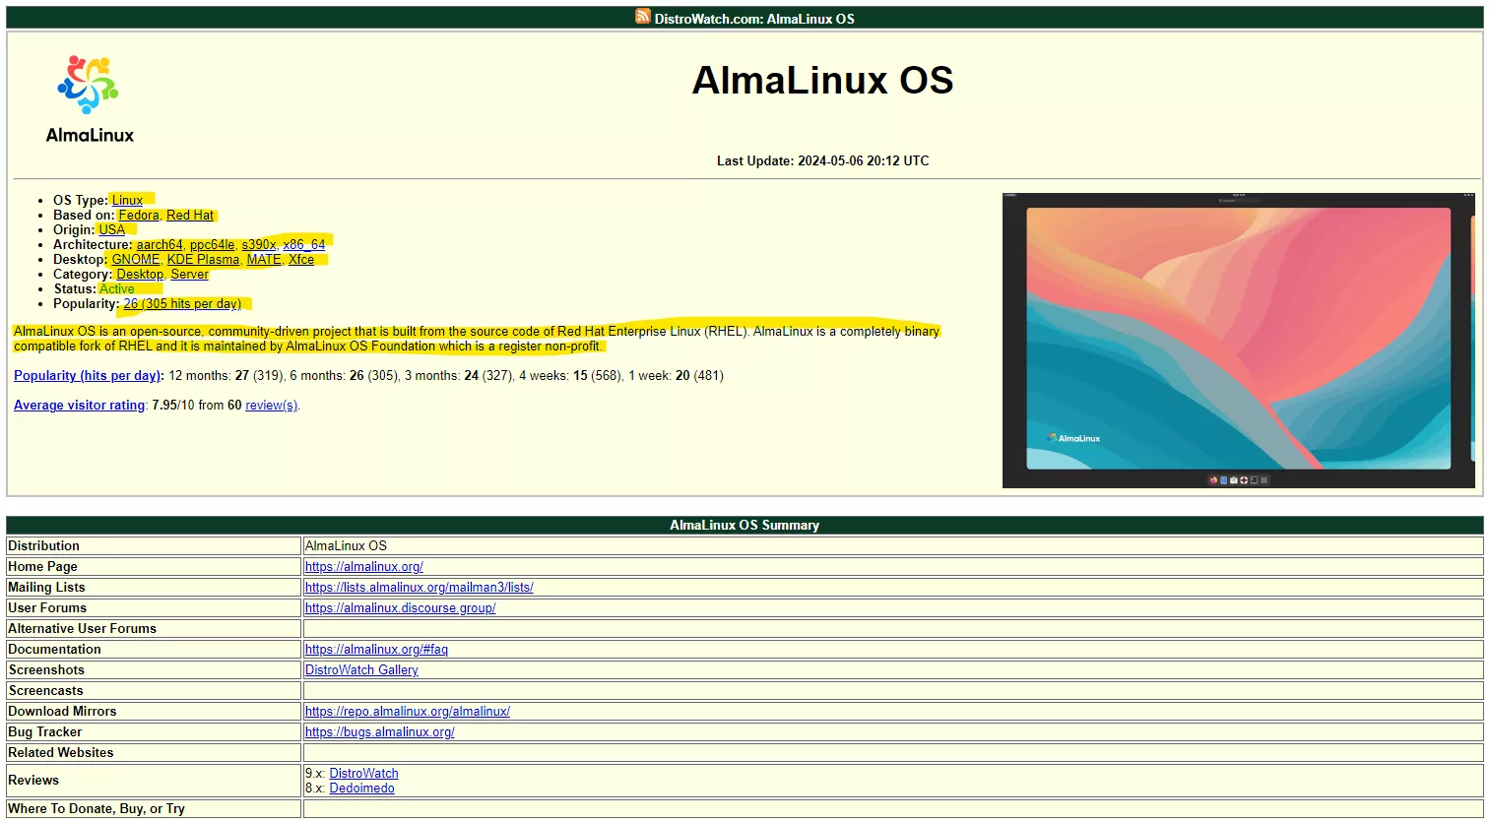Open the Linux OS type link
1490x821 pixels.
pyautogui.click(x=127, y=201)
